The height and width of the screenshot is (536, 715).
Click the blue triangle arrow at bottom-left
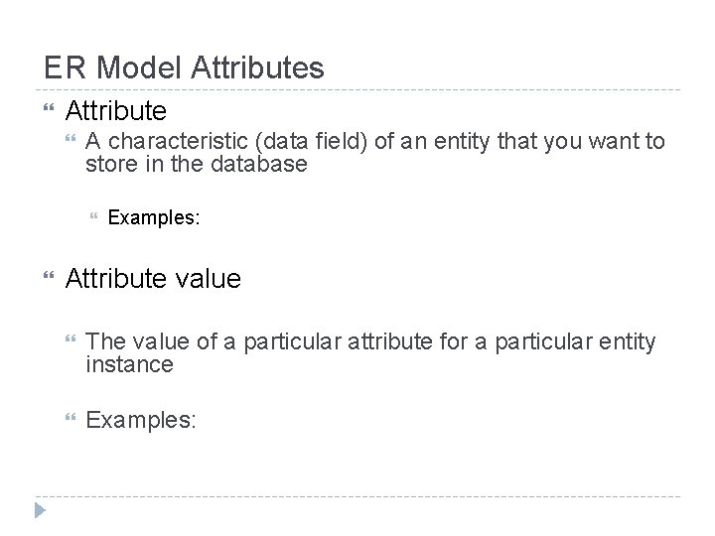39,512
